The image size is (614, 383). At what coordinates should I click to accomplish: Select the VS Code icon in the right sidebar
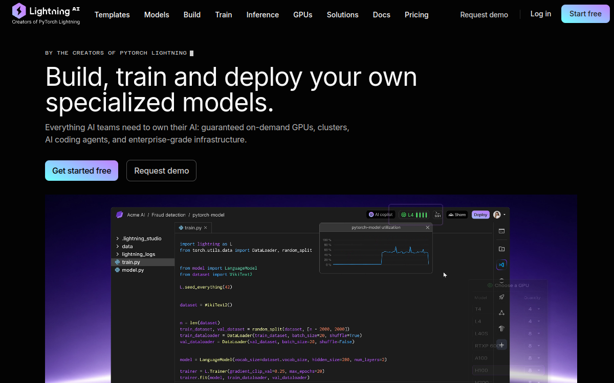point(501,265)
